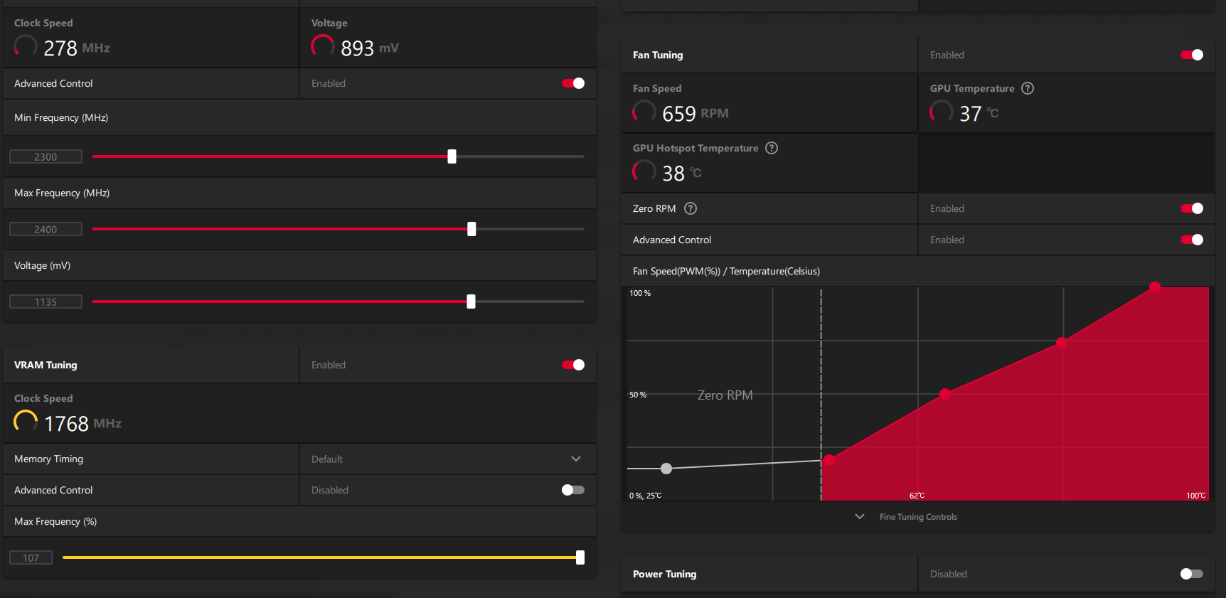Click the VRAM Max Frequency (%) slider handle
Image resolution: width=1226 pixels, height=598 pixels.
(580, 557)
